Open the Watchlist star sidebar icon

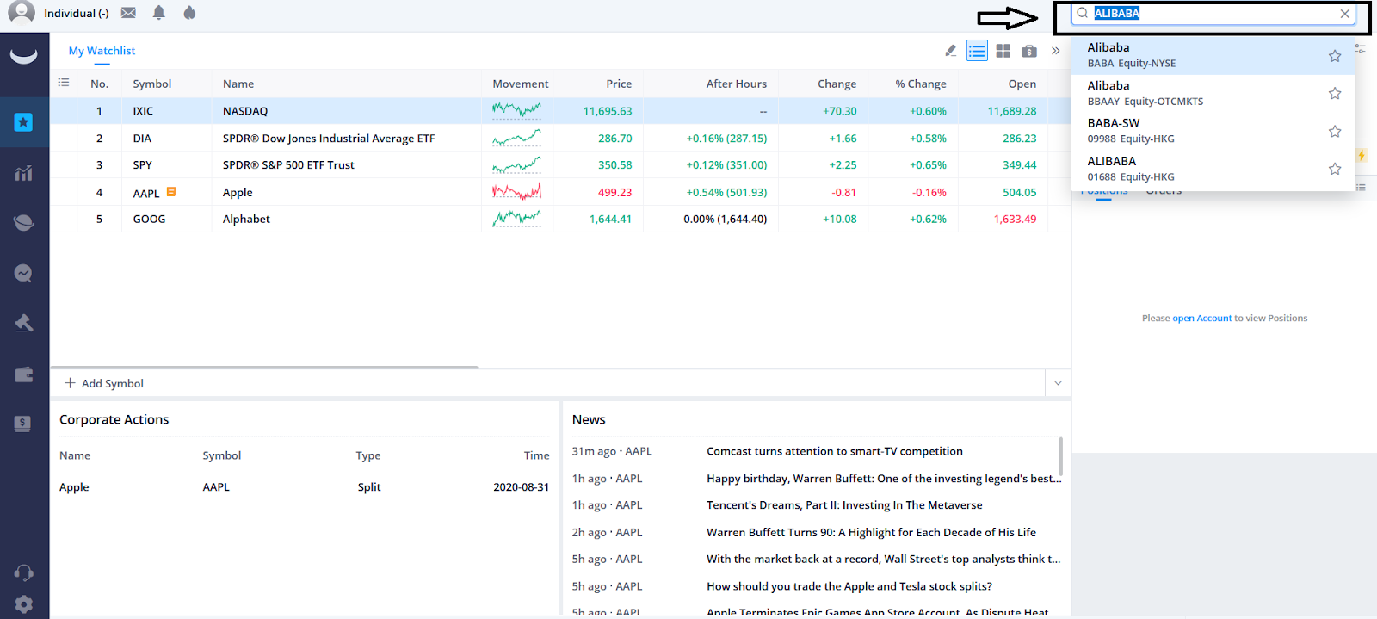(23, 122)
